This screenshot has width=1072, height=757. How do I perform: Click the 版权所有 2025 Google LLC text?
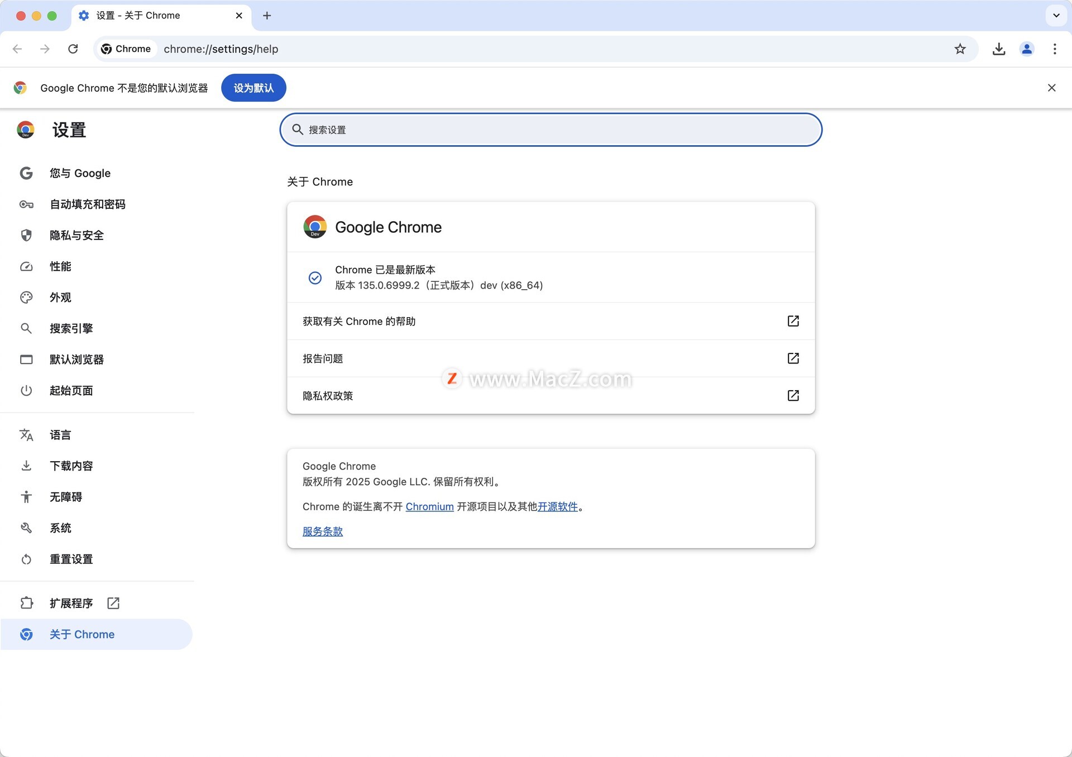(x=402, y=481)
